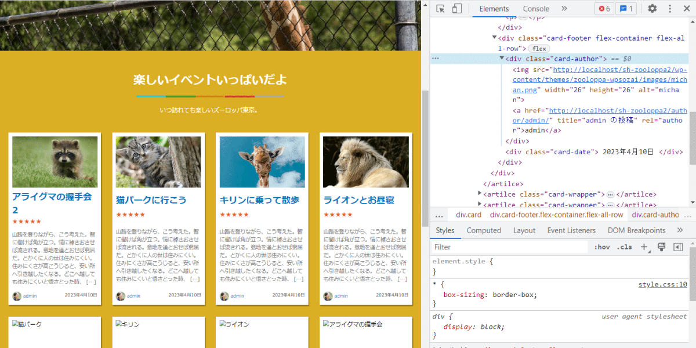Viewport: 696px width, 348px height.
Task: Click the flex badge on card-footer
Action: click(x=539, y=49)
